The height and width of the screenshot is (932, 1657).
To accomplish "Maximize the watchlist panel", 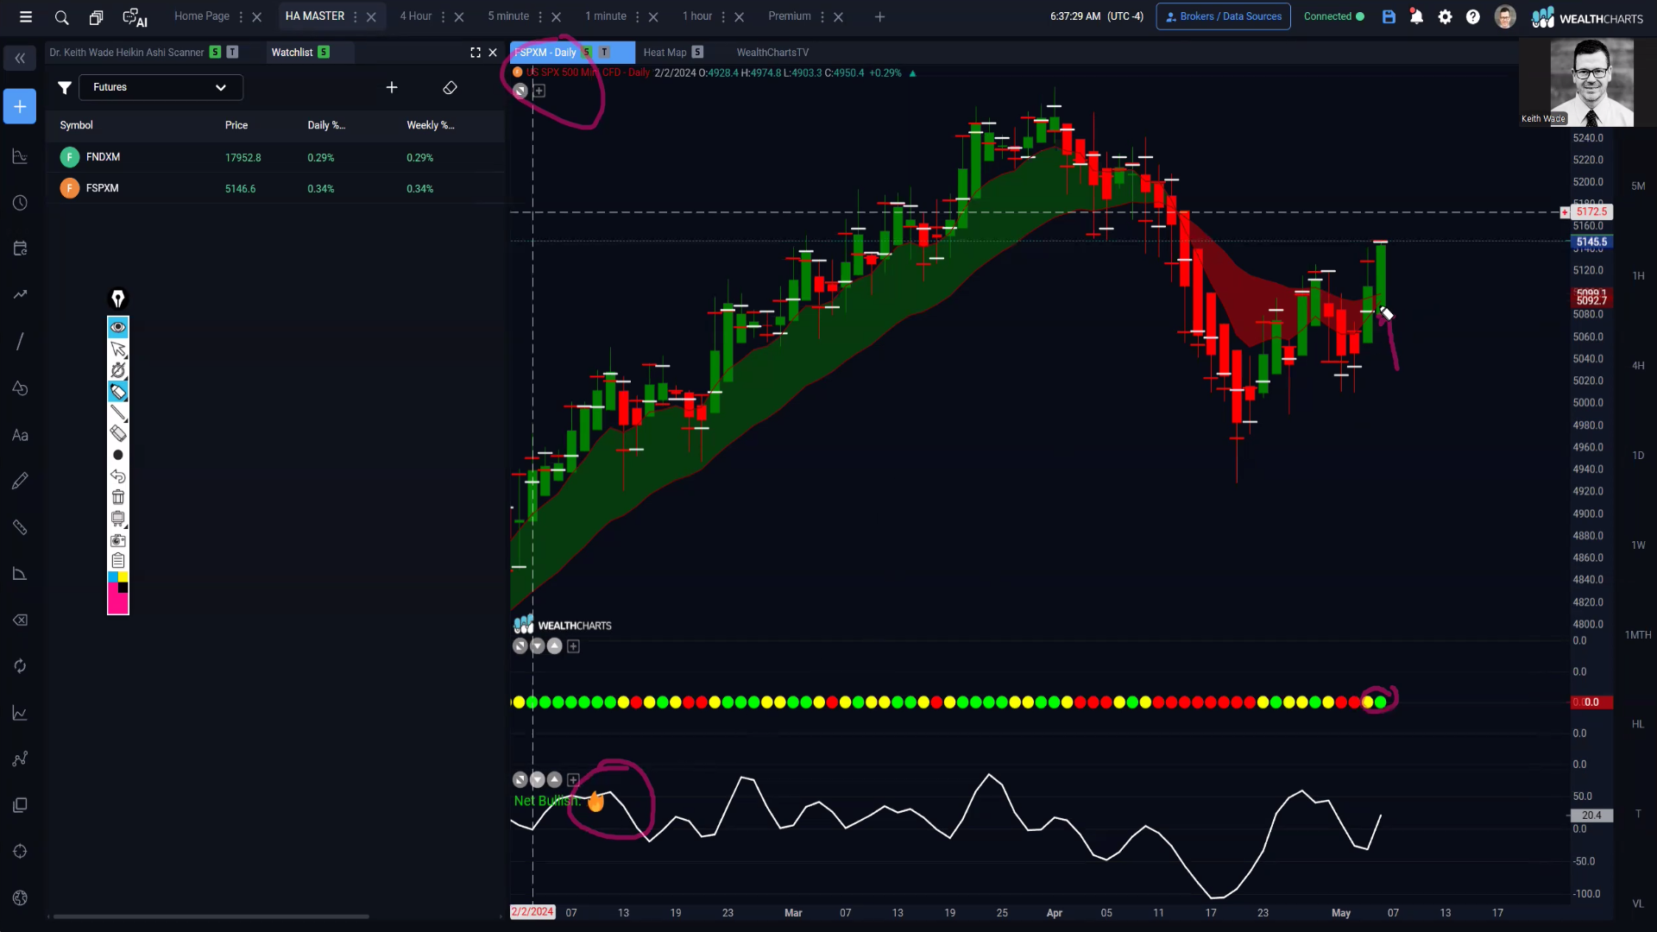I will (476, 53).
